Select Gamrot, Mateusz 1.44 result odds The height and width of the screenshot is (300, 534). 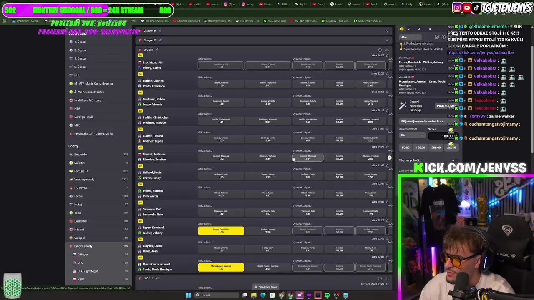click(x=308, y=157)
